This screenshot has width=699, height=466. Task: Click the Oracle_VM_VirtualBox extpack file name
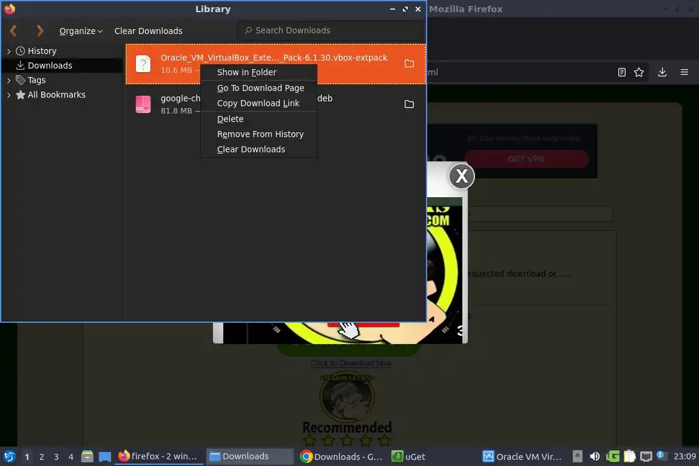point(274,58)
